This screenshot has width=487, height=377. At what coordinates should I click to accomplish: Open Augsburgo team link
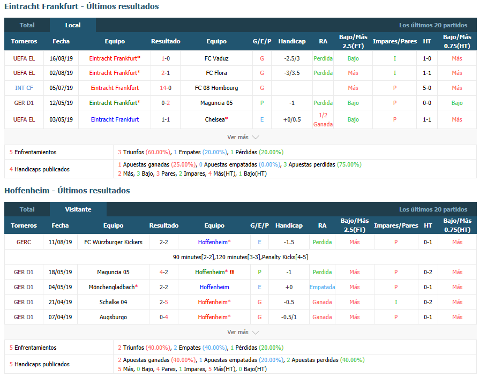[x=113, y=317]
